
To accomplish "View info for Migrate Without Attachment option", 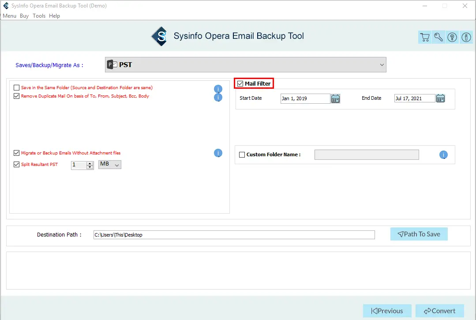I will 218,153.
